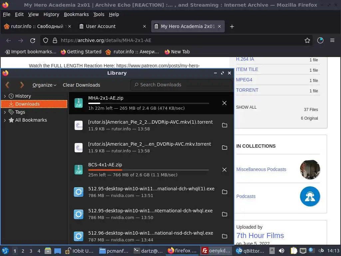Click Clear Downloads button
This screenshot has height=256, width=341.
(x=82, y=85)
